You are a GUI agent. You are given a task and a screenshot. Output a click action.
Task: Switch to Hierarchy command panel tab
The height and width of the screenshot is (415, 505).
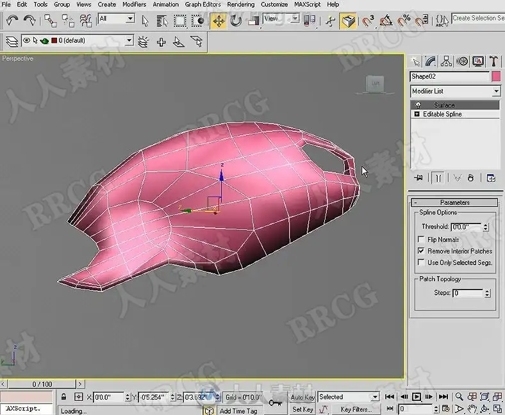446,61
